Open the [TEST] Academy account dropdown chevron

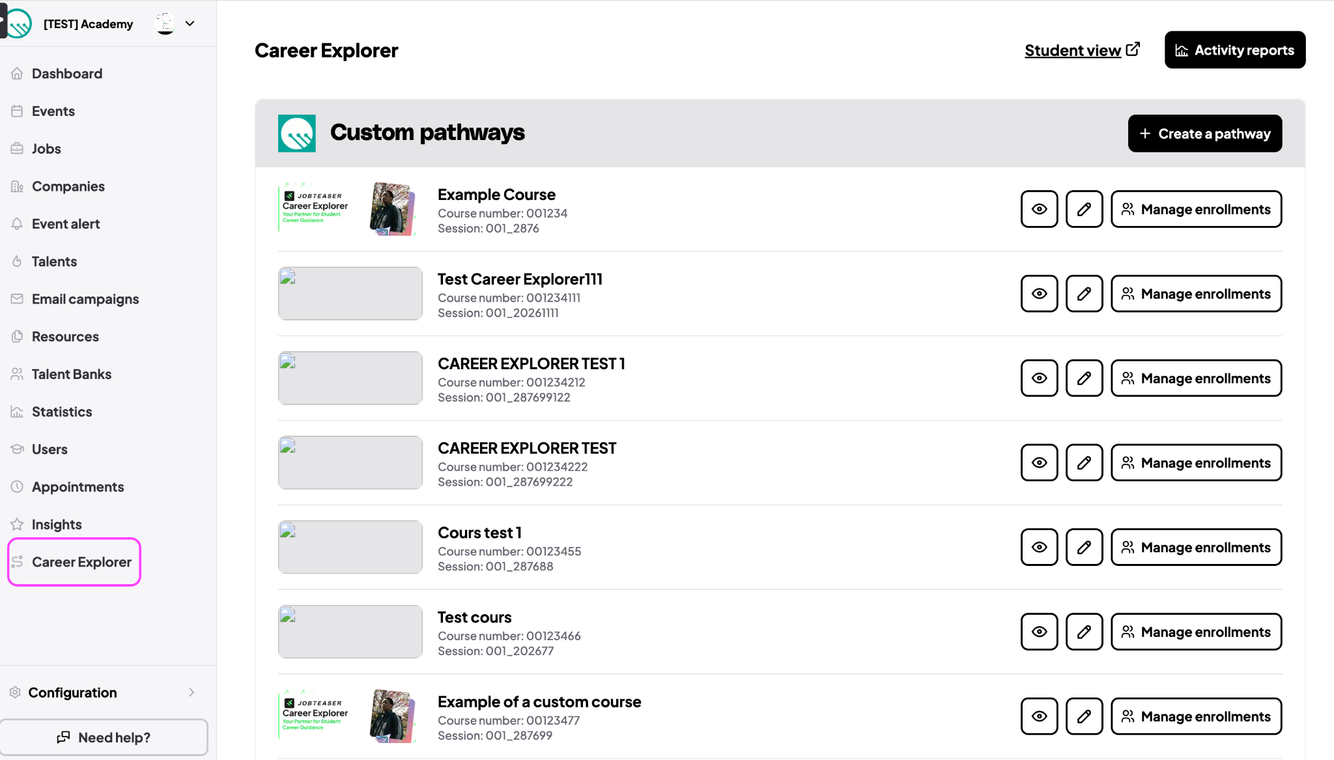(190, 23)
